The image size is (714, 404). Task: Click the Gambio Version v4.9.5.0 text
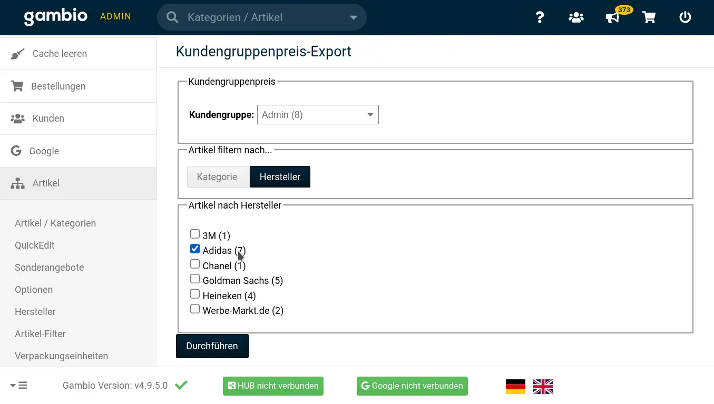(115, 386)
